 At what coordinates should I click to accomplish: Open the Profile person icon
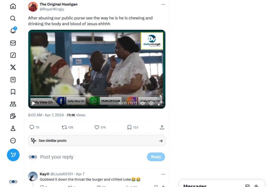click(13, 128)
